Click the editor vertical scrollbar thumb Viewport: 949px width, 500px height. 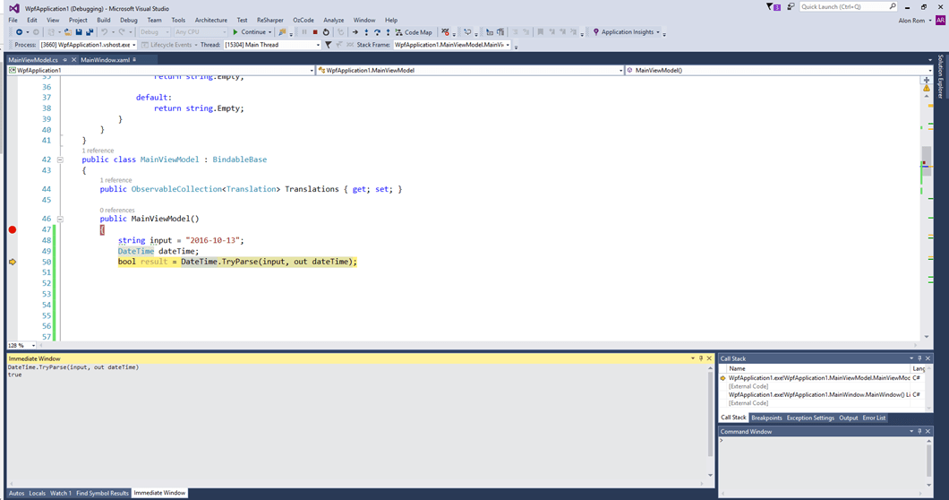[926, 159]
